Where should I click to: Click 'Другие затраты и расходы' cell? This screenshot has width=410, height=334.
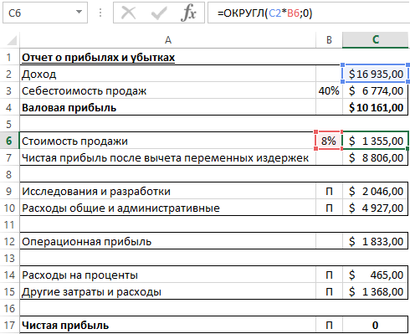point(167,291)
